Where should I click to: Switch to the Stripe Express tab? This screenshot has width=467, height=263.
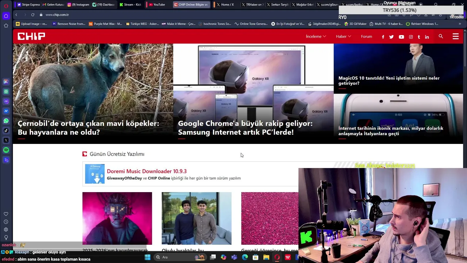pyautogui.click(x=28, y=5)
